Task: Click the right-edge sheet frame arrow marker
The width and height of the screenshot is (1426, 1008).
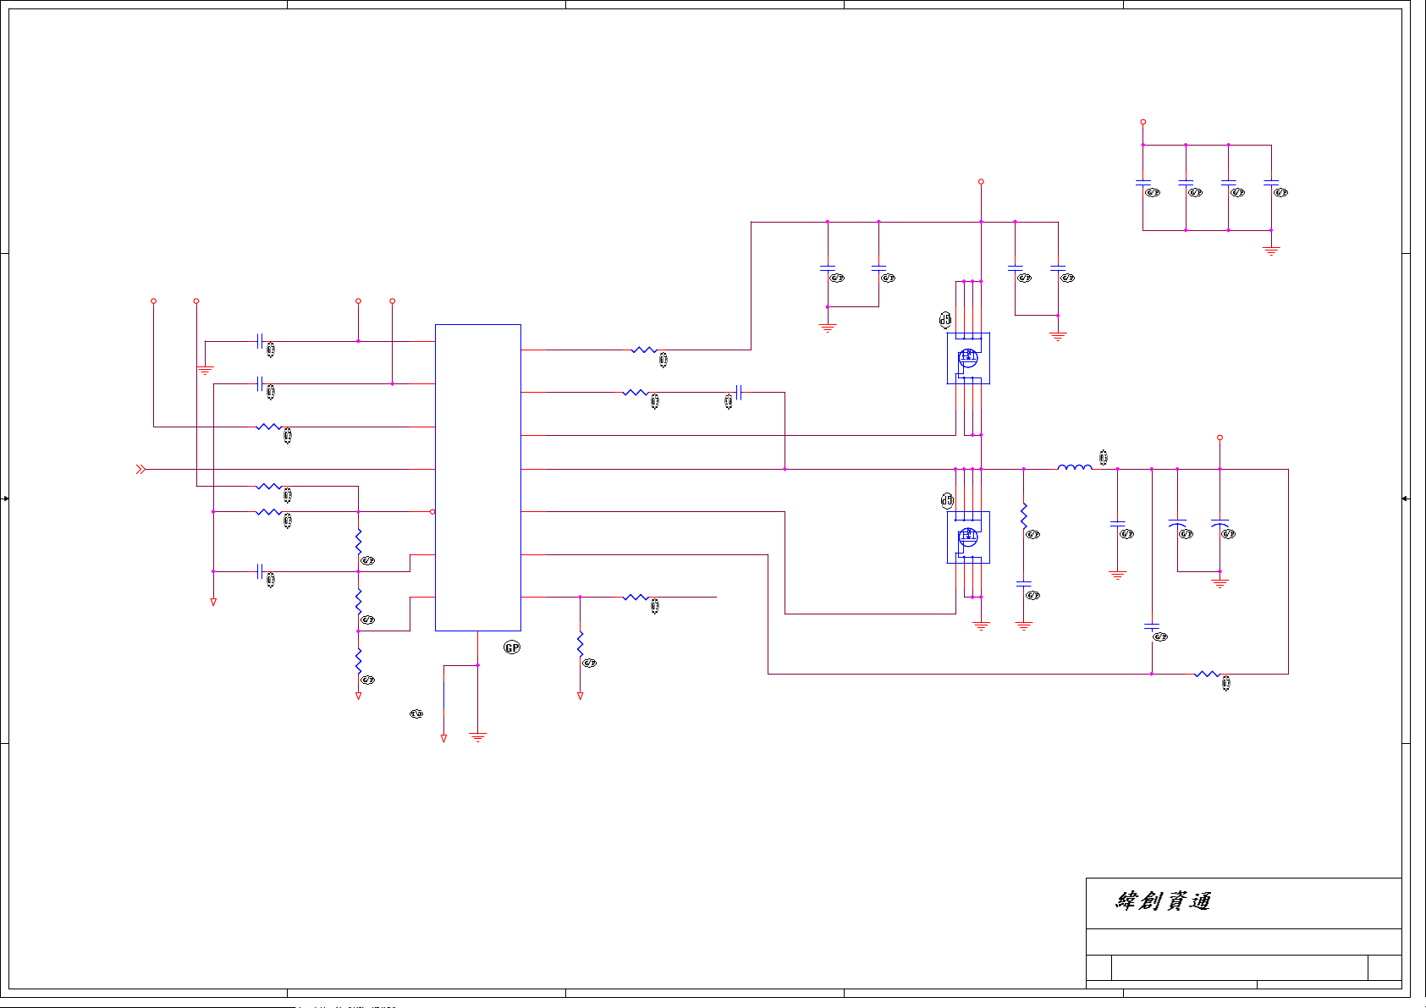Action: coord(1405,498)
